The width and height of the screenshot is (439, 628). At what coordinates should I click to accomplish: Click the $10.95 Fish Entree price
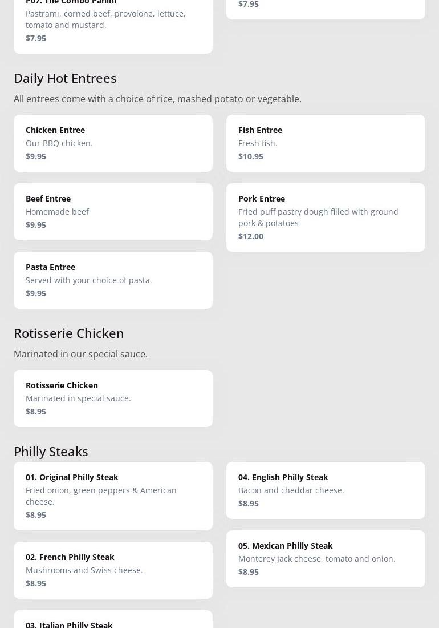251,156
